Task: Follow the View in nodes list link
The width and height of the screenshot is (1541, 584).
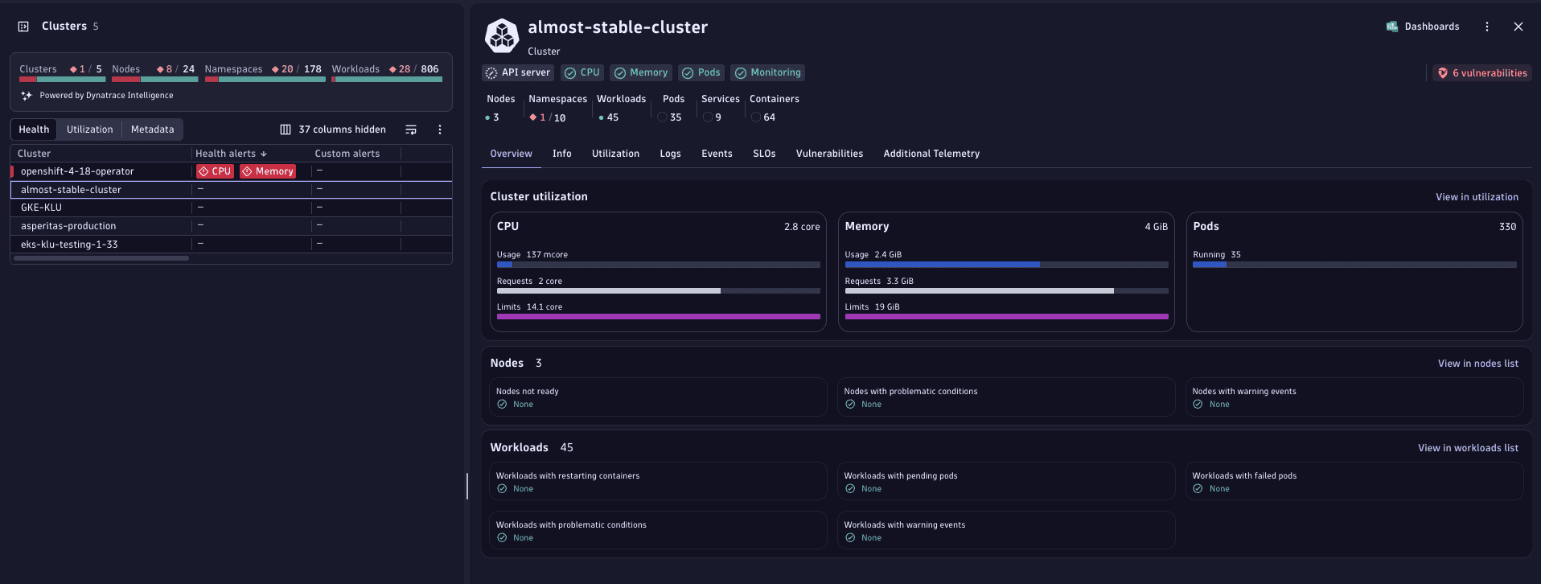Action: click(x=1477, y=364)
